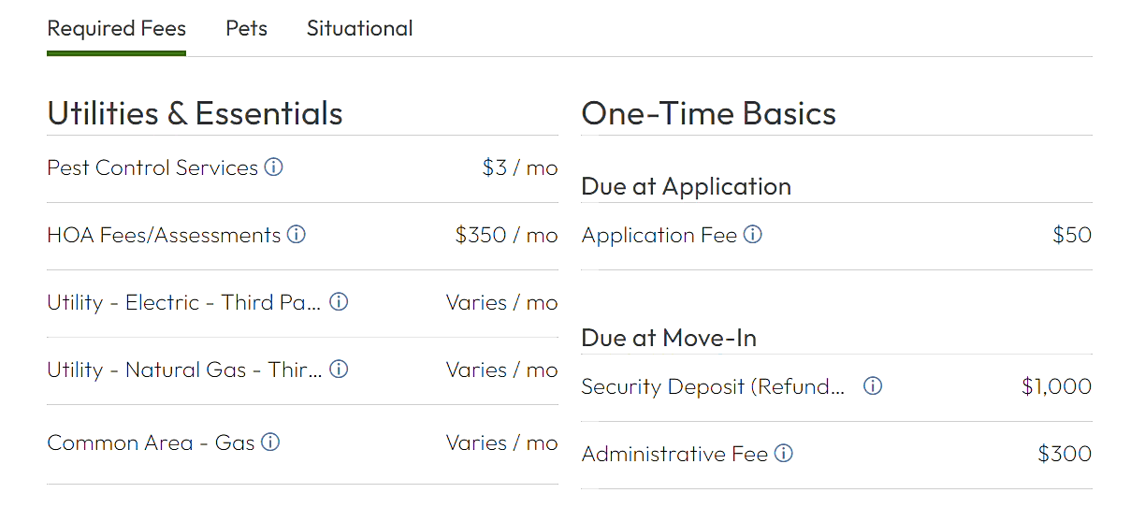Screen dimensions: 1130x522
Task: Click the Pest Control Services label
Action: [x=152, y=167]
